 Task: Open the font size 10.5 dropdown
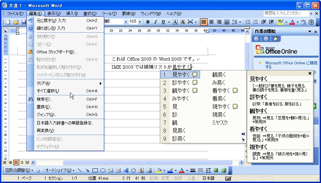[x=140, y=22]
